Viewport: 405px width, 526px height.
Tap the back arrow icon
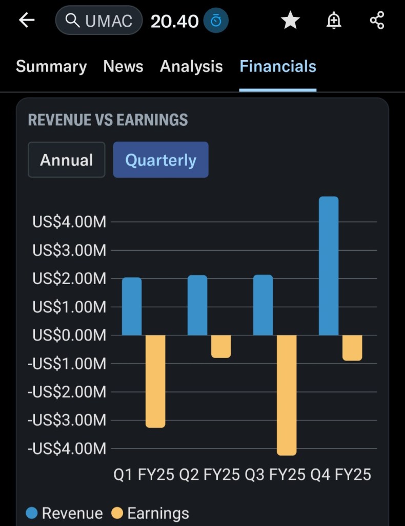point(27,21)
